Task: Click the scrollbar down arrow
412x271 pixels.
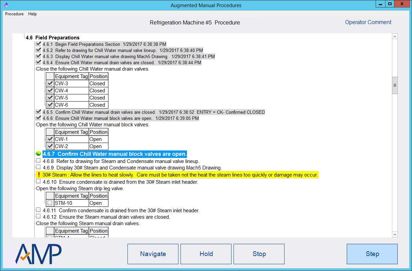Action: (395, 234)
